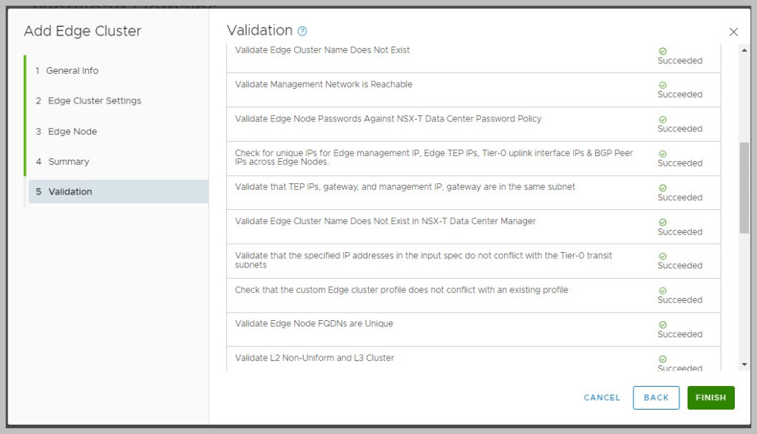Cancel the Add Edge Cluster wizard
The image size is (757, 434).
click(x=602, y=398)
